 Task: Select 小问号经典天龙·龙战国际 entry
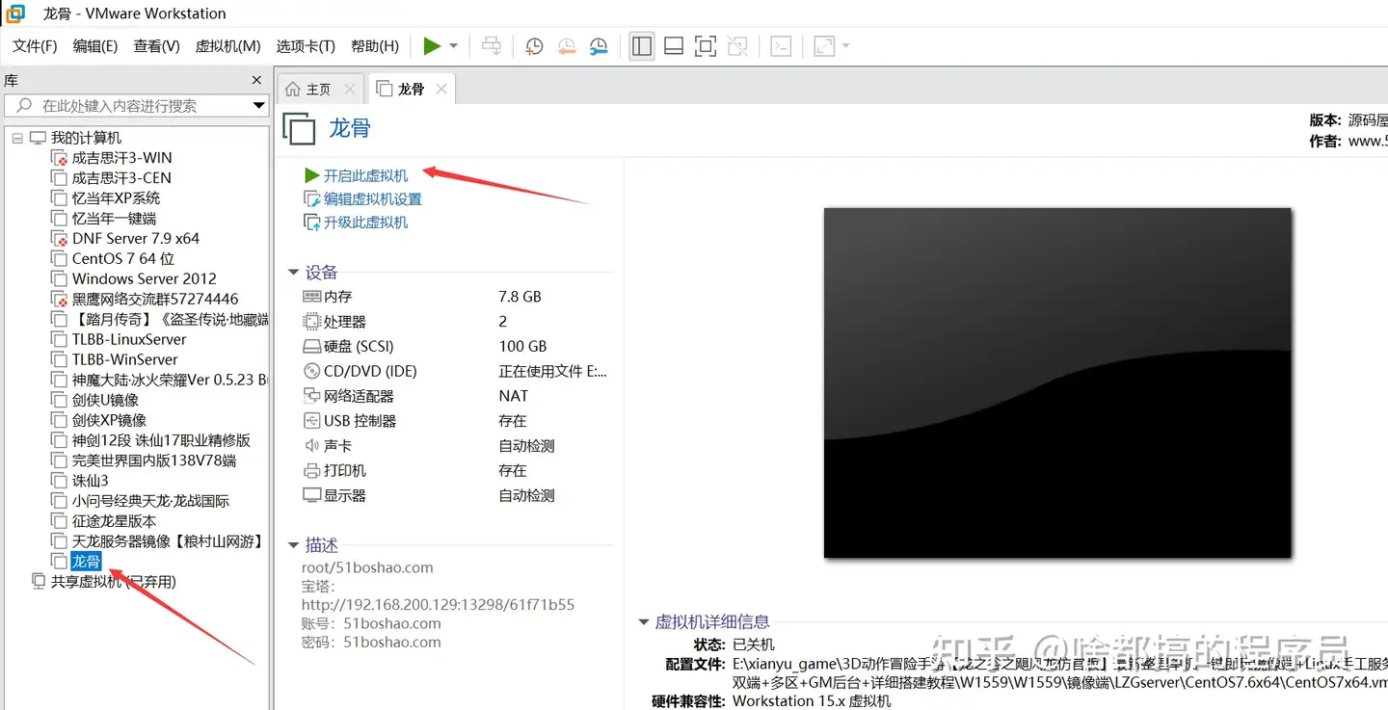click(x=150, y=501)
